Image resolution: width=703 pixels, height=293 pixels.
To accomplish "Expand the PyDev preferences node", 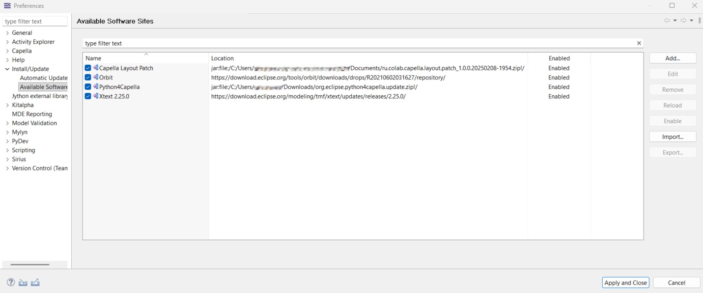I will (x=7, y=141).
